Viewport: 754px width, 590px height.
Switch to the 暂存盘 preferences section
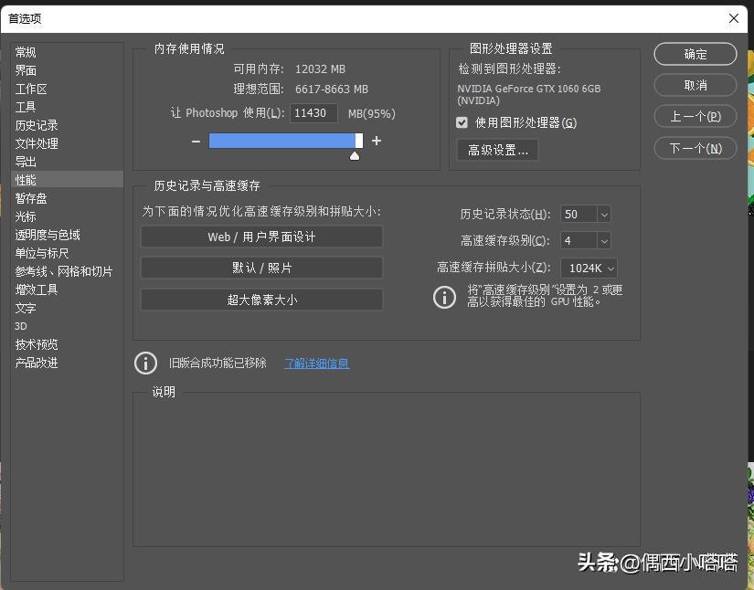point(31,198)
